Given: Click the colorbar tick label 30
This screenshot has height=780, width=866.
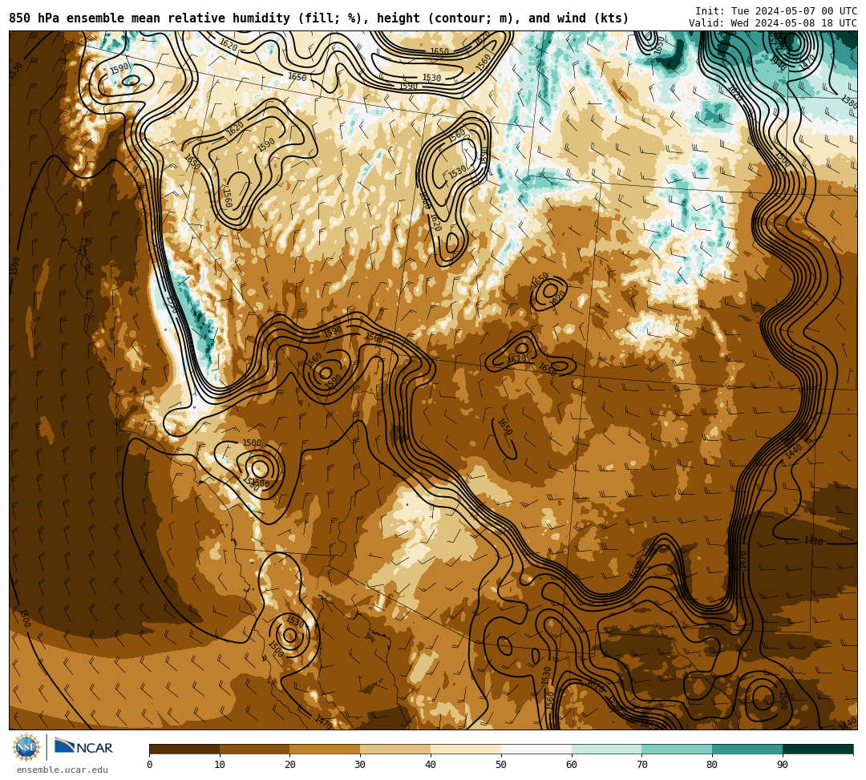Looking at the screenshot, I should [x=360, y=765].
